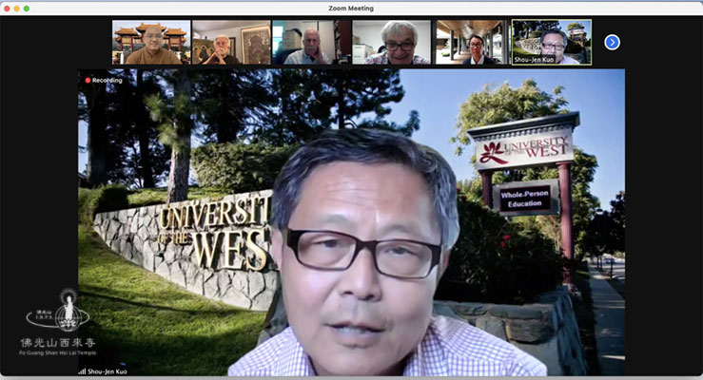Click the Zoom Meeting window title
Screen dimensions: 703x380
pos(351,9)
